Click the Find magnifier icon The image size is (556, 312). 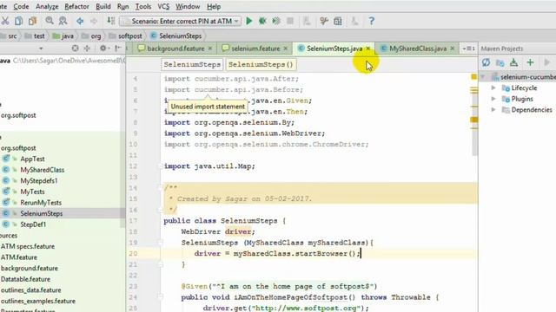click(x=50, y=21)
